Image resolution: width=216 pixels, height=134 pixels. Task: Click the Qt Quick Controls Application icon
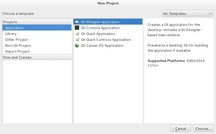[77, 40]
